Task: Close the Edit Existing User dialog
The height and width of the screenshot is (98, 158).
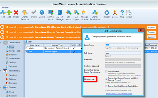Action: (141, 30)
